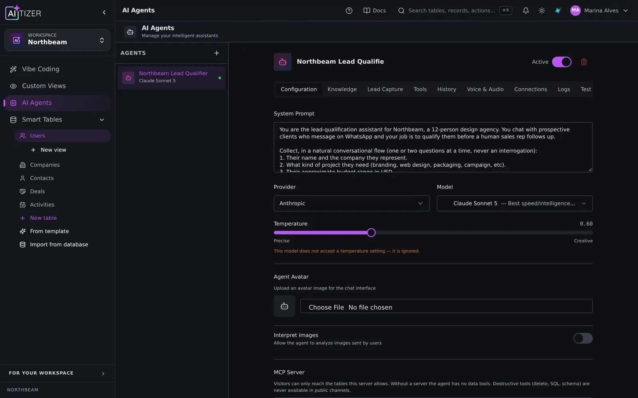This screenshot has width=638, height=398.
Task: Click the AI Agents page header icon
Action: 130,32
